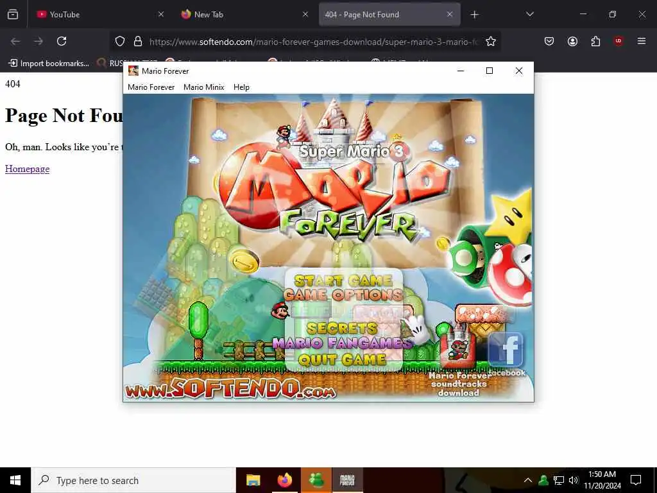Image resolution: width=657 pixels, height=493 pixels.
Task: Maximize the Mario Forever window
Action: point(490,71)
